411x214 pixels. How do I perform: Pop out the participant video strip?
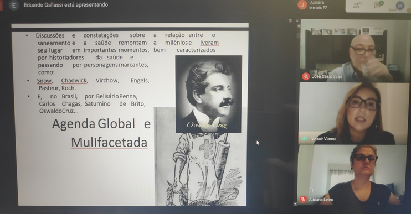290,20
